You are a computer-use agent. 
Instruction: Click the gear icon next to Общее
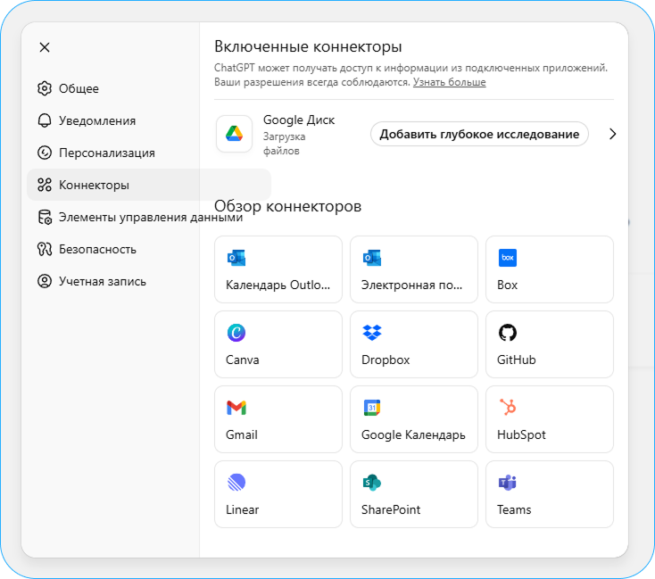[x=45, y=88]
